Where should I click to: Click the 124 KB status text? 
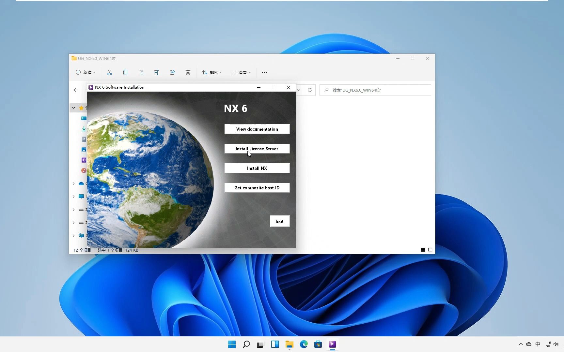tap(132, 250)
